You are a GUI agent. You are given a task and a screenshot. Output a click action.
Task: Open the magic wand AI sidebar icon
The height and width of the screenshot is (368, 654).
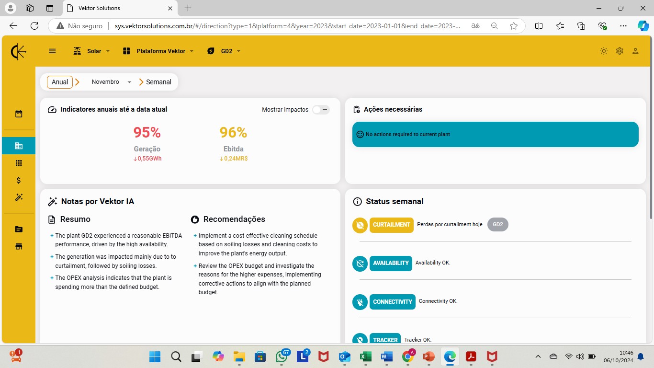click(x=19, y=197)
